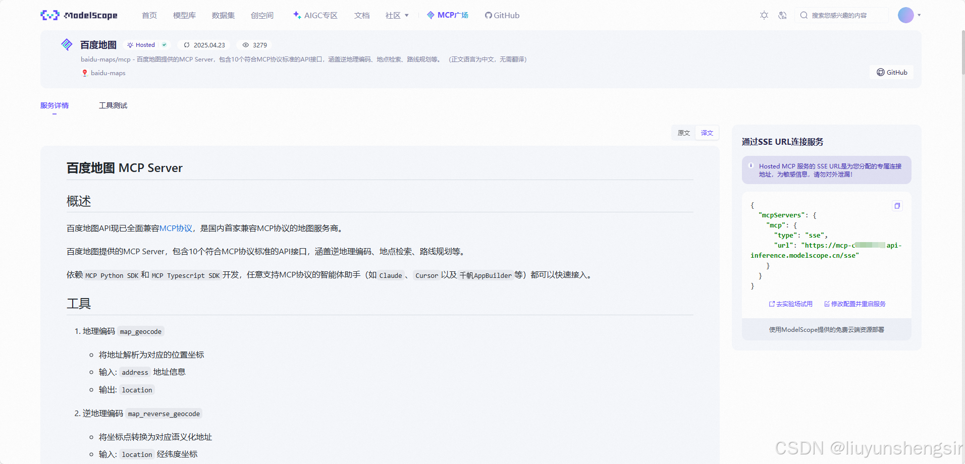This screenshot has height=464, width=965.
Task: Click the 概述 section heading
Action: pos(79,201)
